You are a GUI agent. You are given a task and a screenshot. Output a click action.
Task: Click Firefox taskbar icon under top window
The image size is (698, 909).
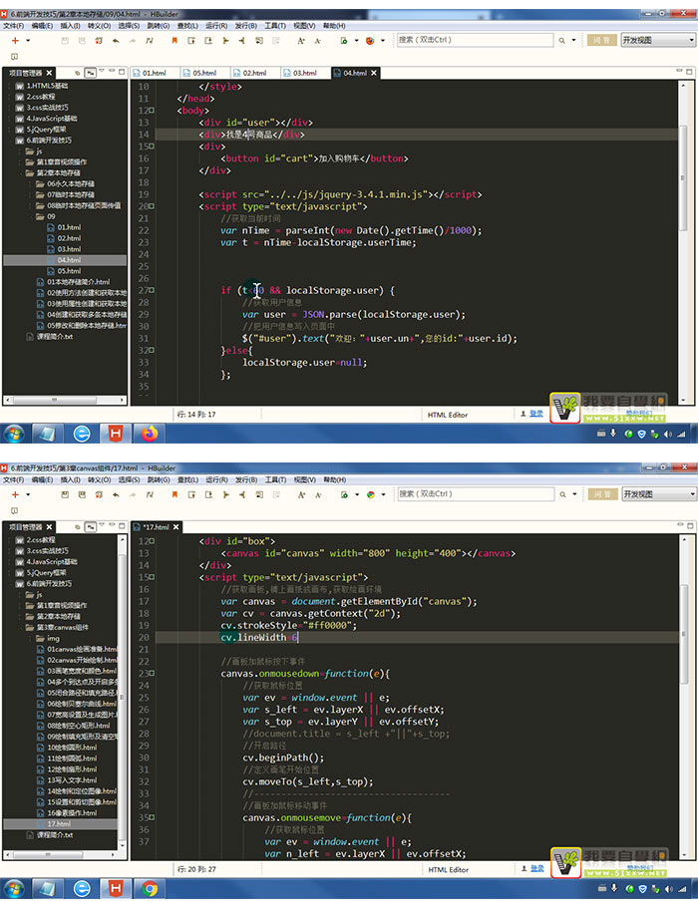point(149,433)
